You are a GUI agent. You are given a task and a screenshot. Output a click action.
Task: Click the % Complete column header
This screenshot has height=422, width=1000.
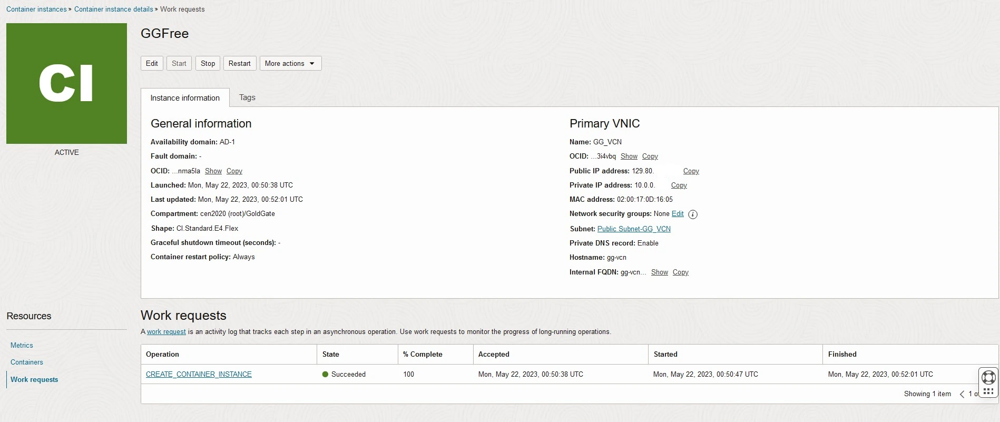coord(436,355)
